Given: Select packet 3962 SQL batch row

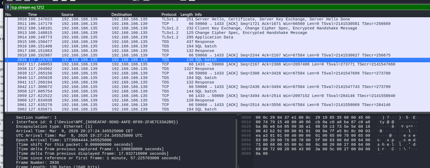Looking at the screenshot, I should 217,109.
